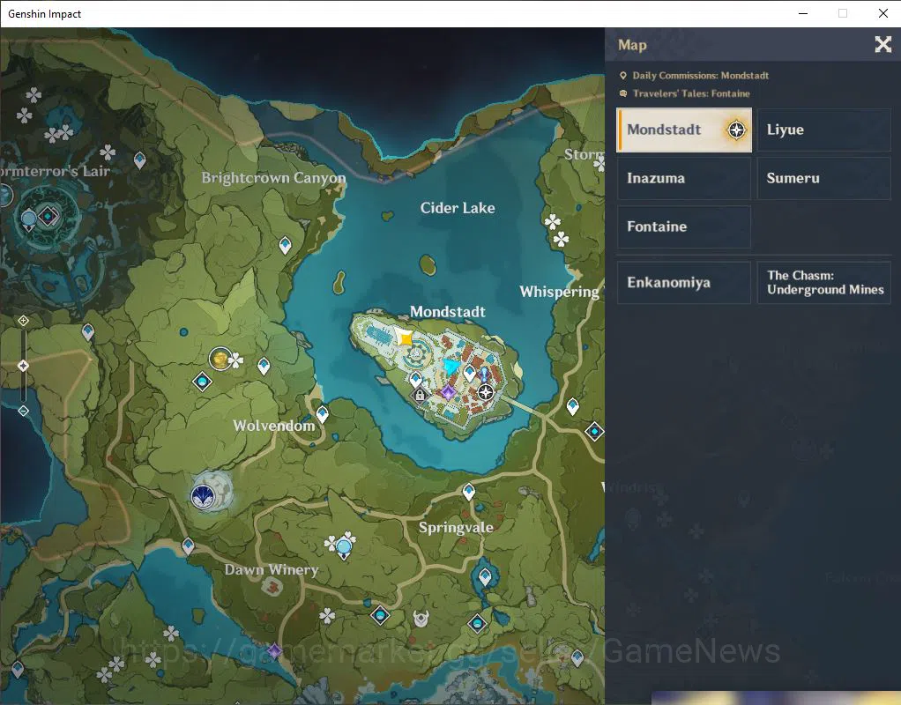The height and width of the screenshot is (705, 901).
Task: Close the Map region panel
Action: pyautogui.click(x=882, y=44)
